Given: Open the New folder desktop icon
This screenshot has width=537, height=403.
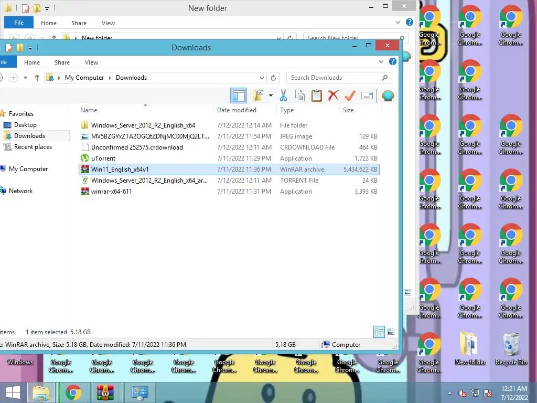Looking at the screenshot, I should (470, 349).
